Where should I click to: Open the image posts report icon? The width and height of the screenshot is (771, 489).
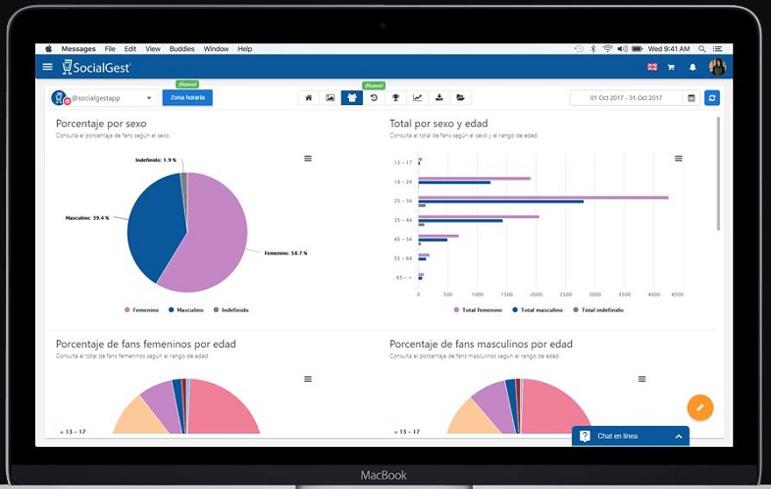pos(330,97)
